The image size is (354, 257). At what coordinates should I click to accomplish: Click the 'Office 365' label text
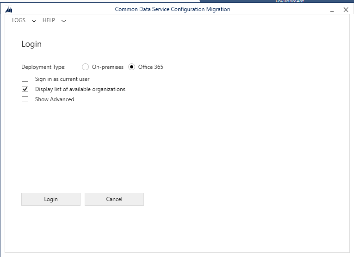(150, 67)
